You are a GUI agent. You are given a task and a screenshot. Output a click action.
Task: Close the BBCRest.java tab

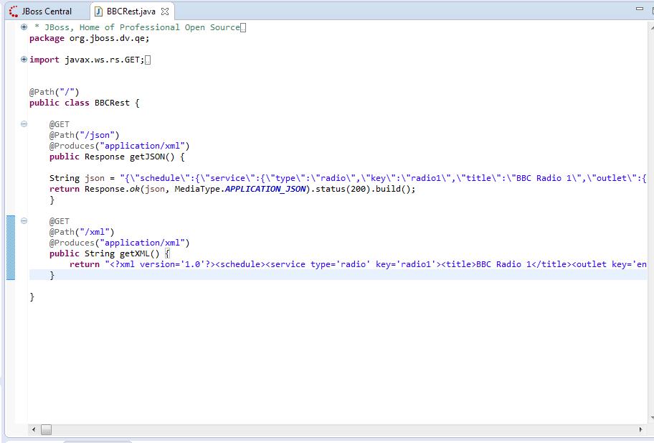[165, 11]
